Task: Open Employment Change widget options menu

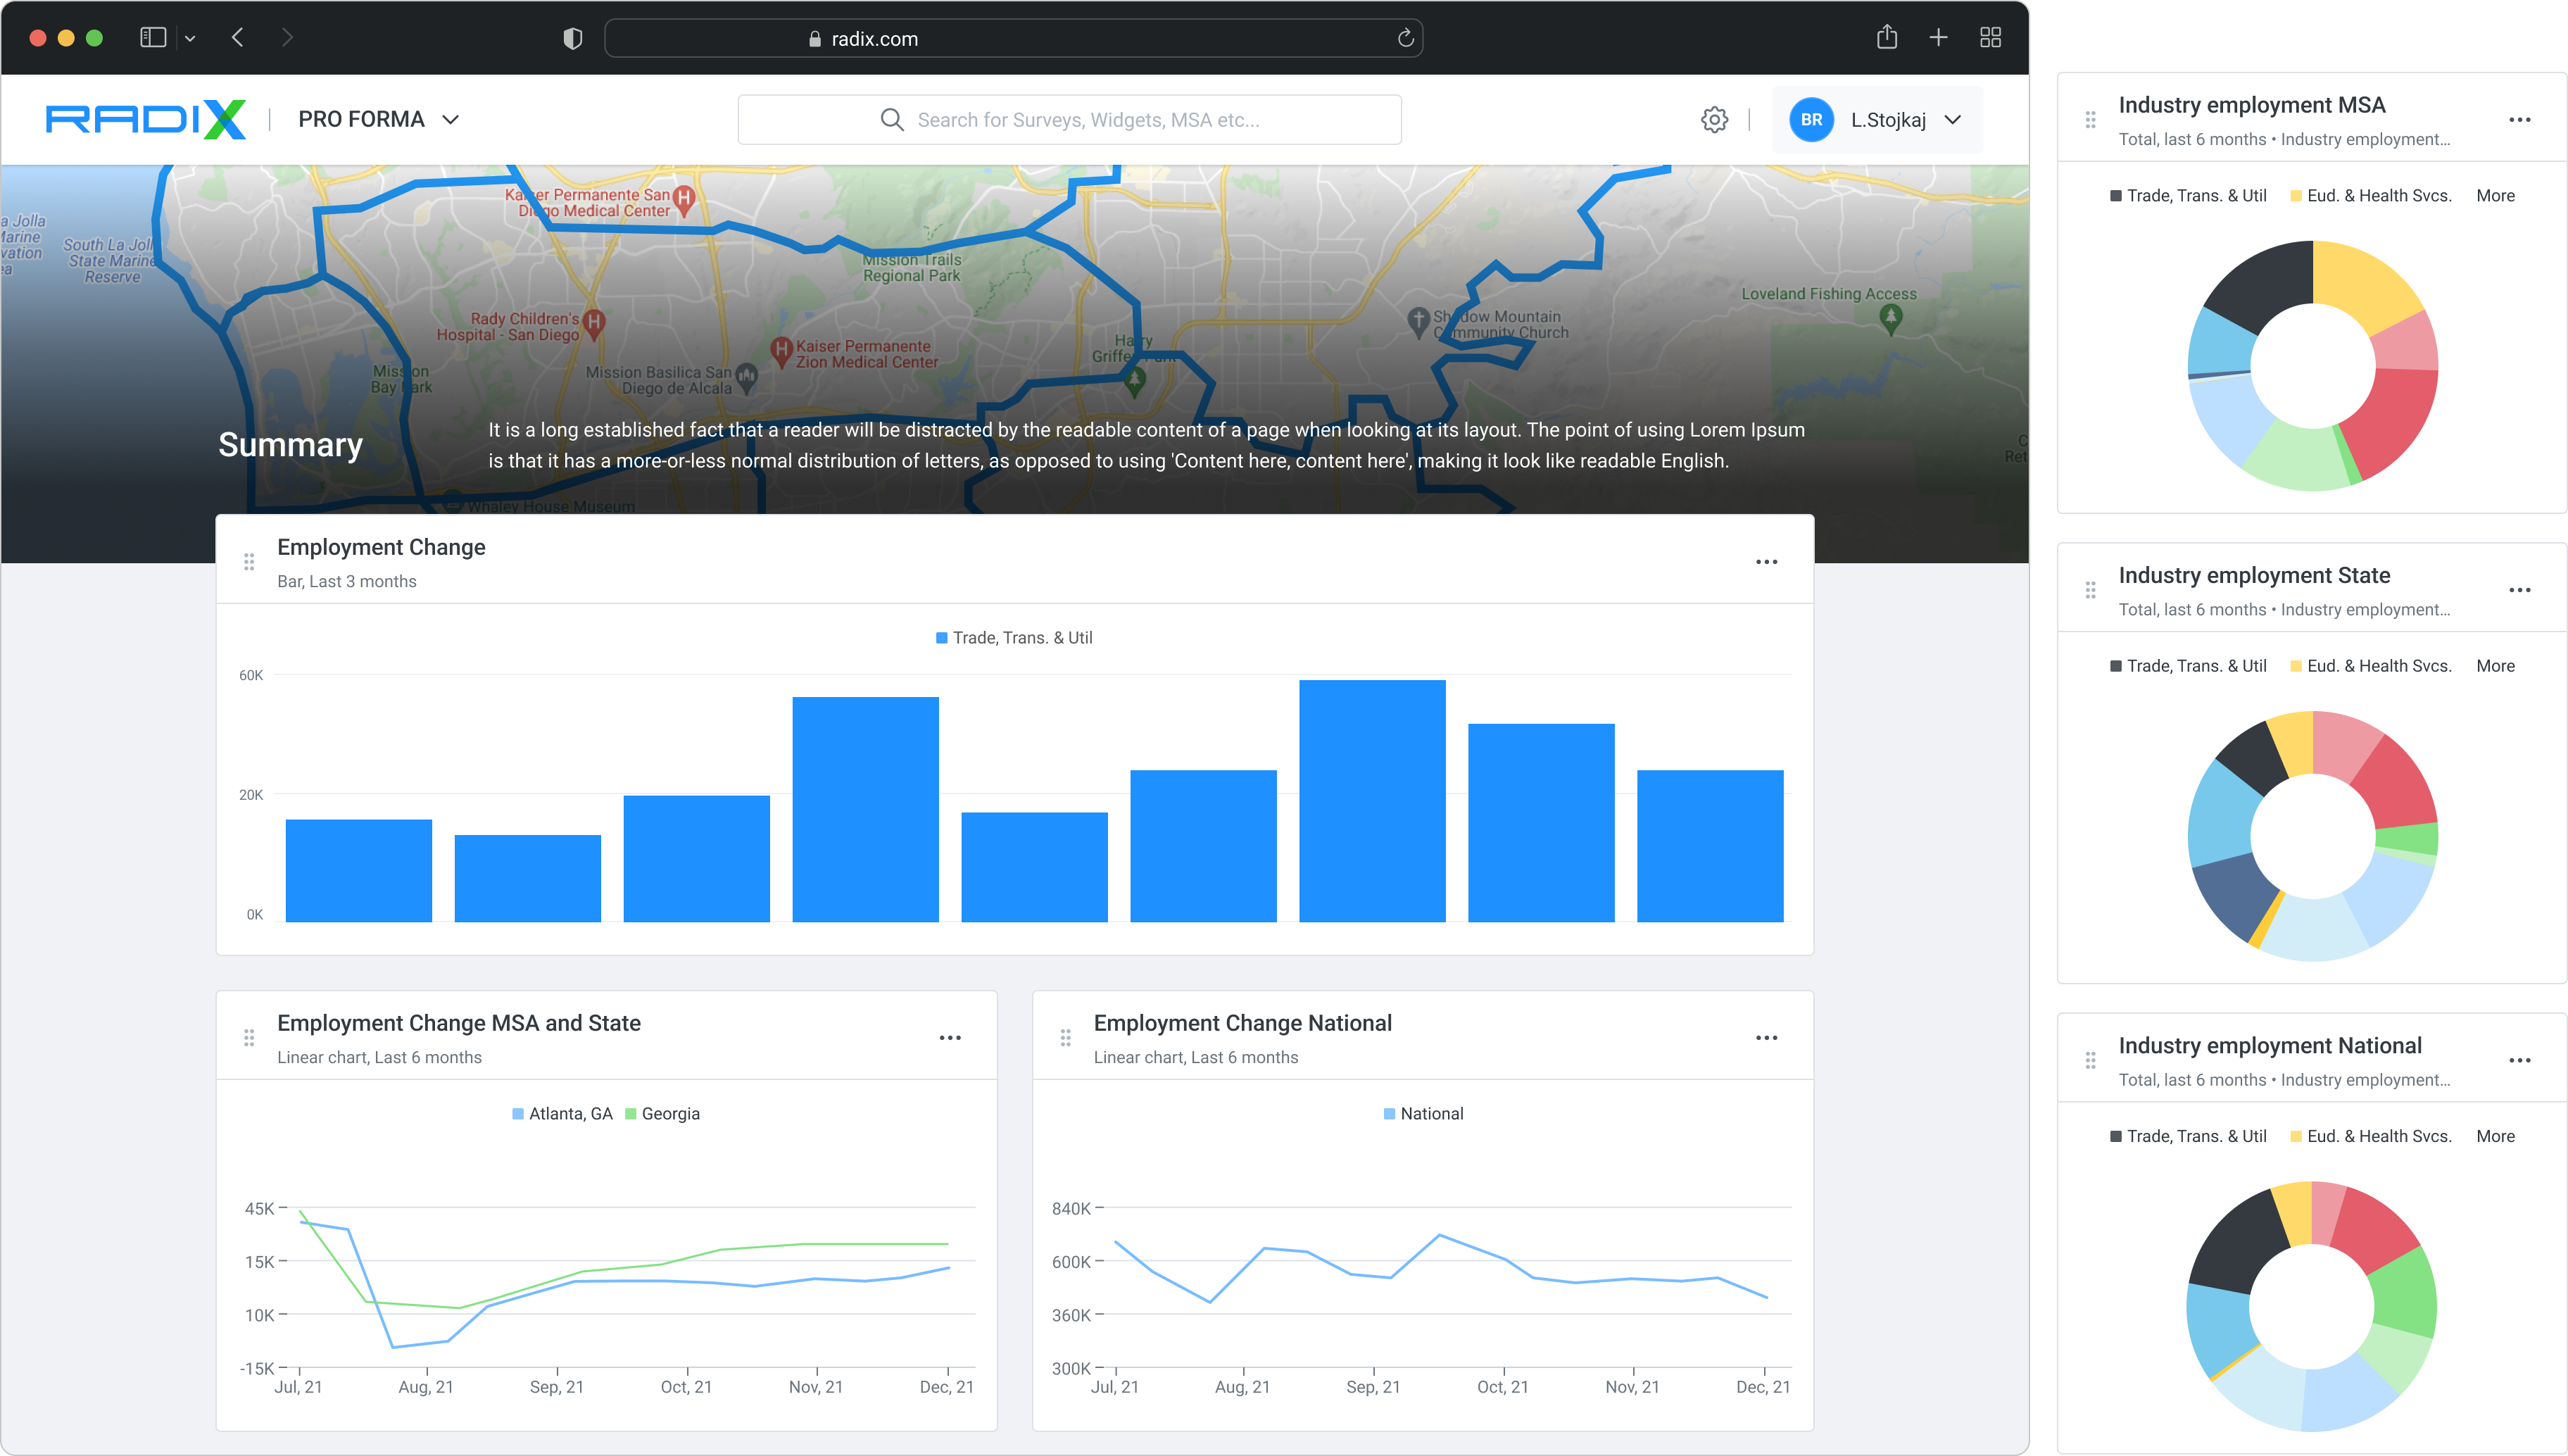Action: (x=1766, y=562)
